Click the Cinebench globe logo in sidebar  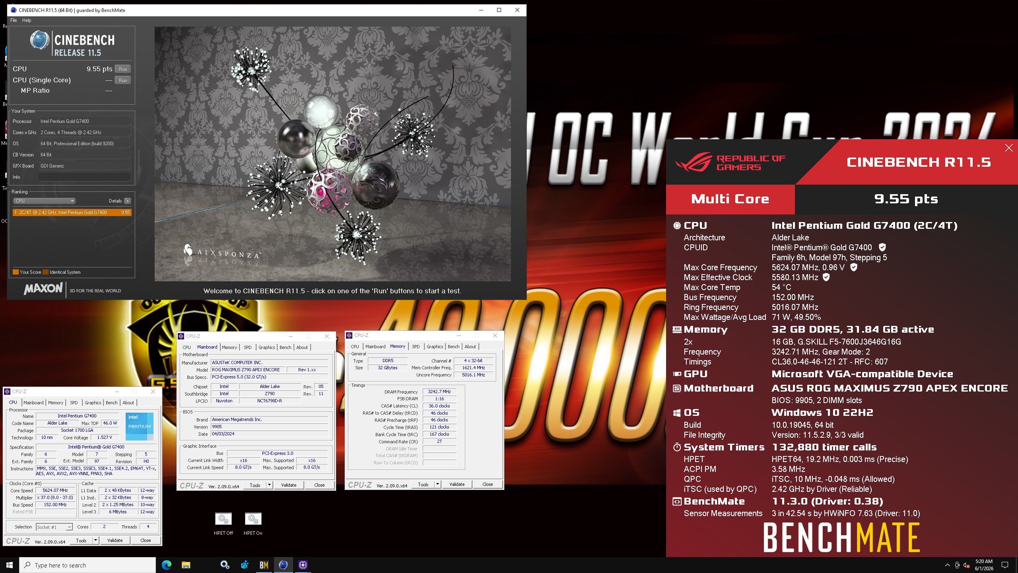point(40,40)
